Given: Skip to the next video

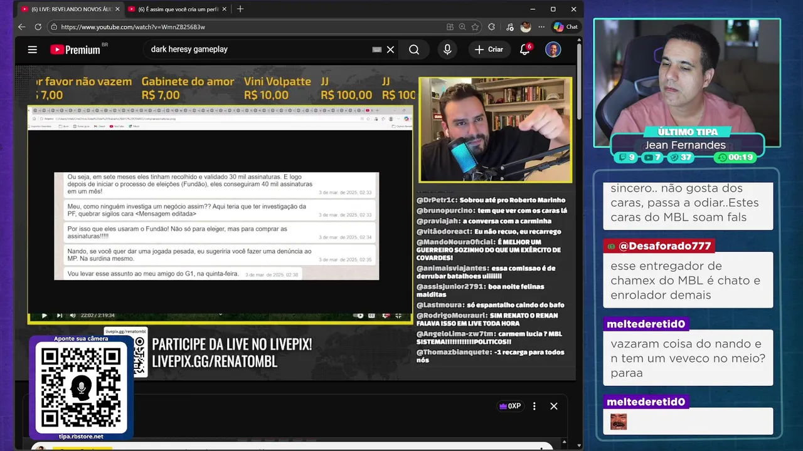Looking at the screenshot, I should (x=59, y=315).
